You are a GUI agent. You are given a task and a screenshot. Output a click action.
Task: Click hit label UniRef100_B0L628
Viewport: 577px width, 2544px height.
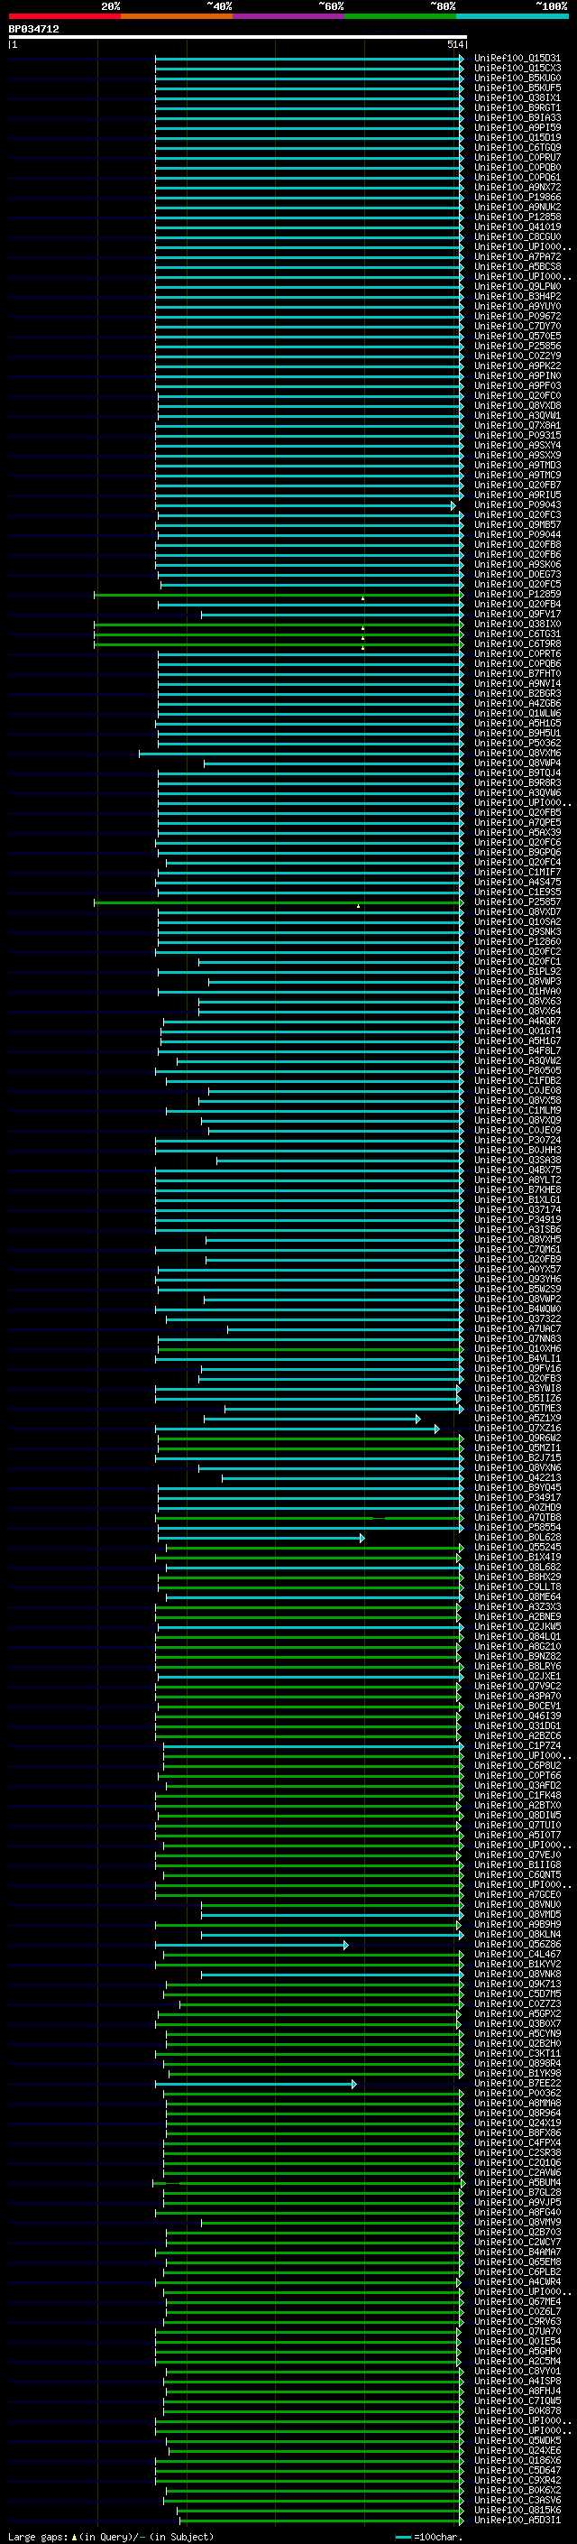point(517,1537)
